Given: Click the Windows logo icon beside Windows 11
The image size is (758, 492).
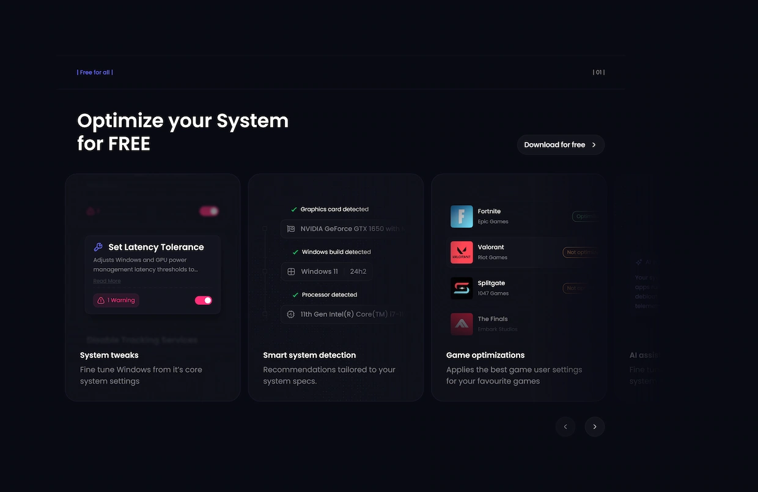Looking at the screenshot, I should click(x=291, y=272).
